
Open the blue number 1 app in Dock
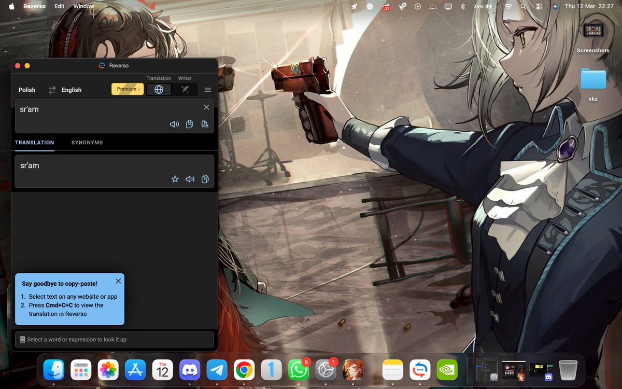(272, 370)
